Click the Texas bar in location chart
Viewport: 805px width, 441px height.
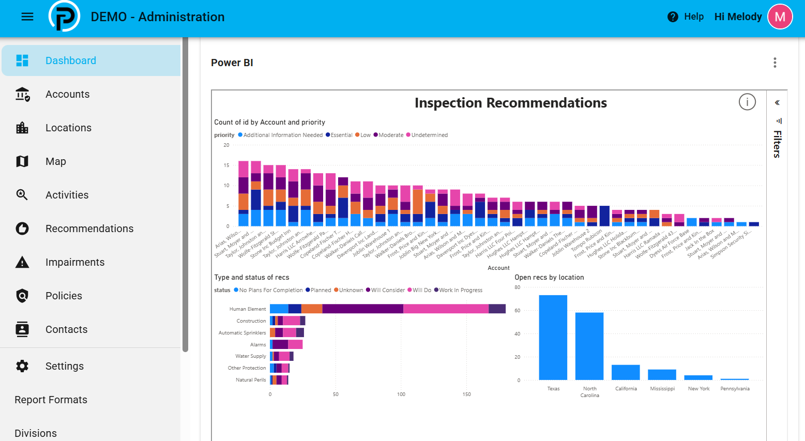tap(553, 338)
